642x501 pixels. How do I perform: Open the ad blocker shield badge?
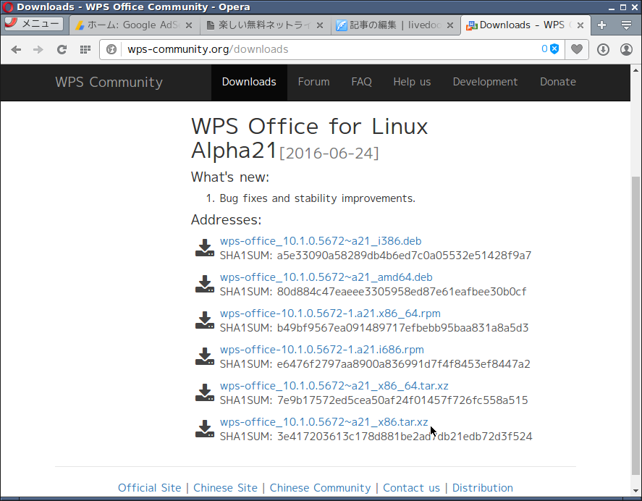[550, 49]
